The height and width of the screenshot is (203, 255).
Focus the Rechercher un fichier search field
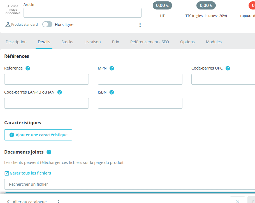coord(129,184)
